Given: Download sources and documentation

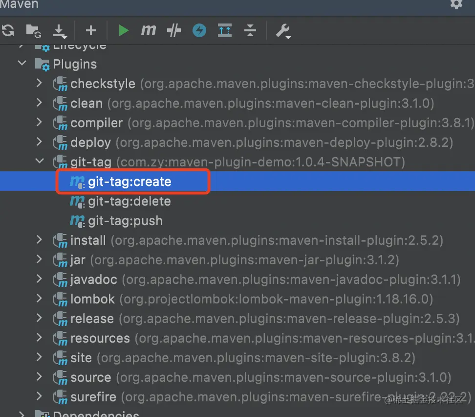Looking at the screenshot, I should point(60,31).
